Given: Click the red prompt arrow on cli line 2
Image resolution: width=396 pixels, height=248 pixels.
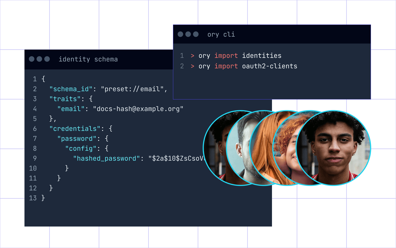Looking at the screenshot, I should pos(192,66).
